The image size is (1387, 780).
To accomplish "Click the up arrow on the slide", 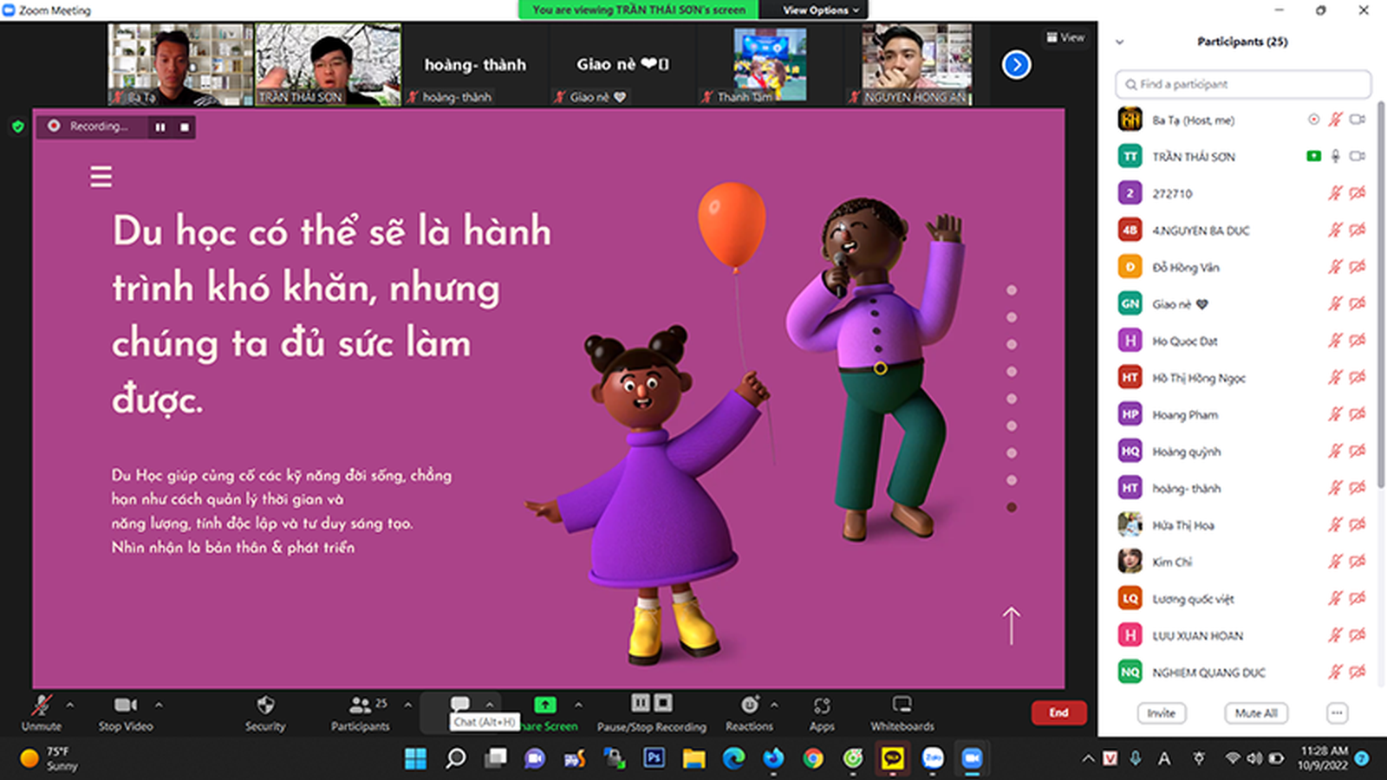I will click(1011, 626).
